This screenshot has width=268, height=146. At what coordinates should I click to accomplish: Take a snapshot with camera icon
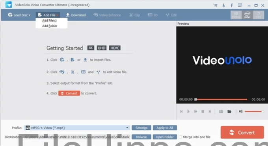click(221, 111)
